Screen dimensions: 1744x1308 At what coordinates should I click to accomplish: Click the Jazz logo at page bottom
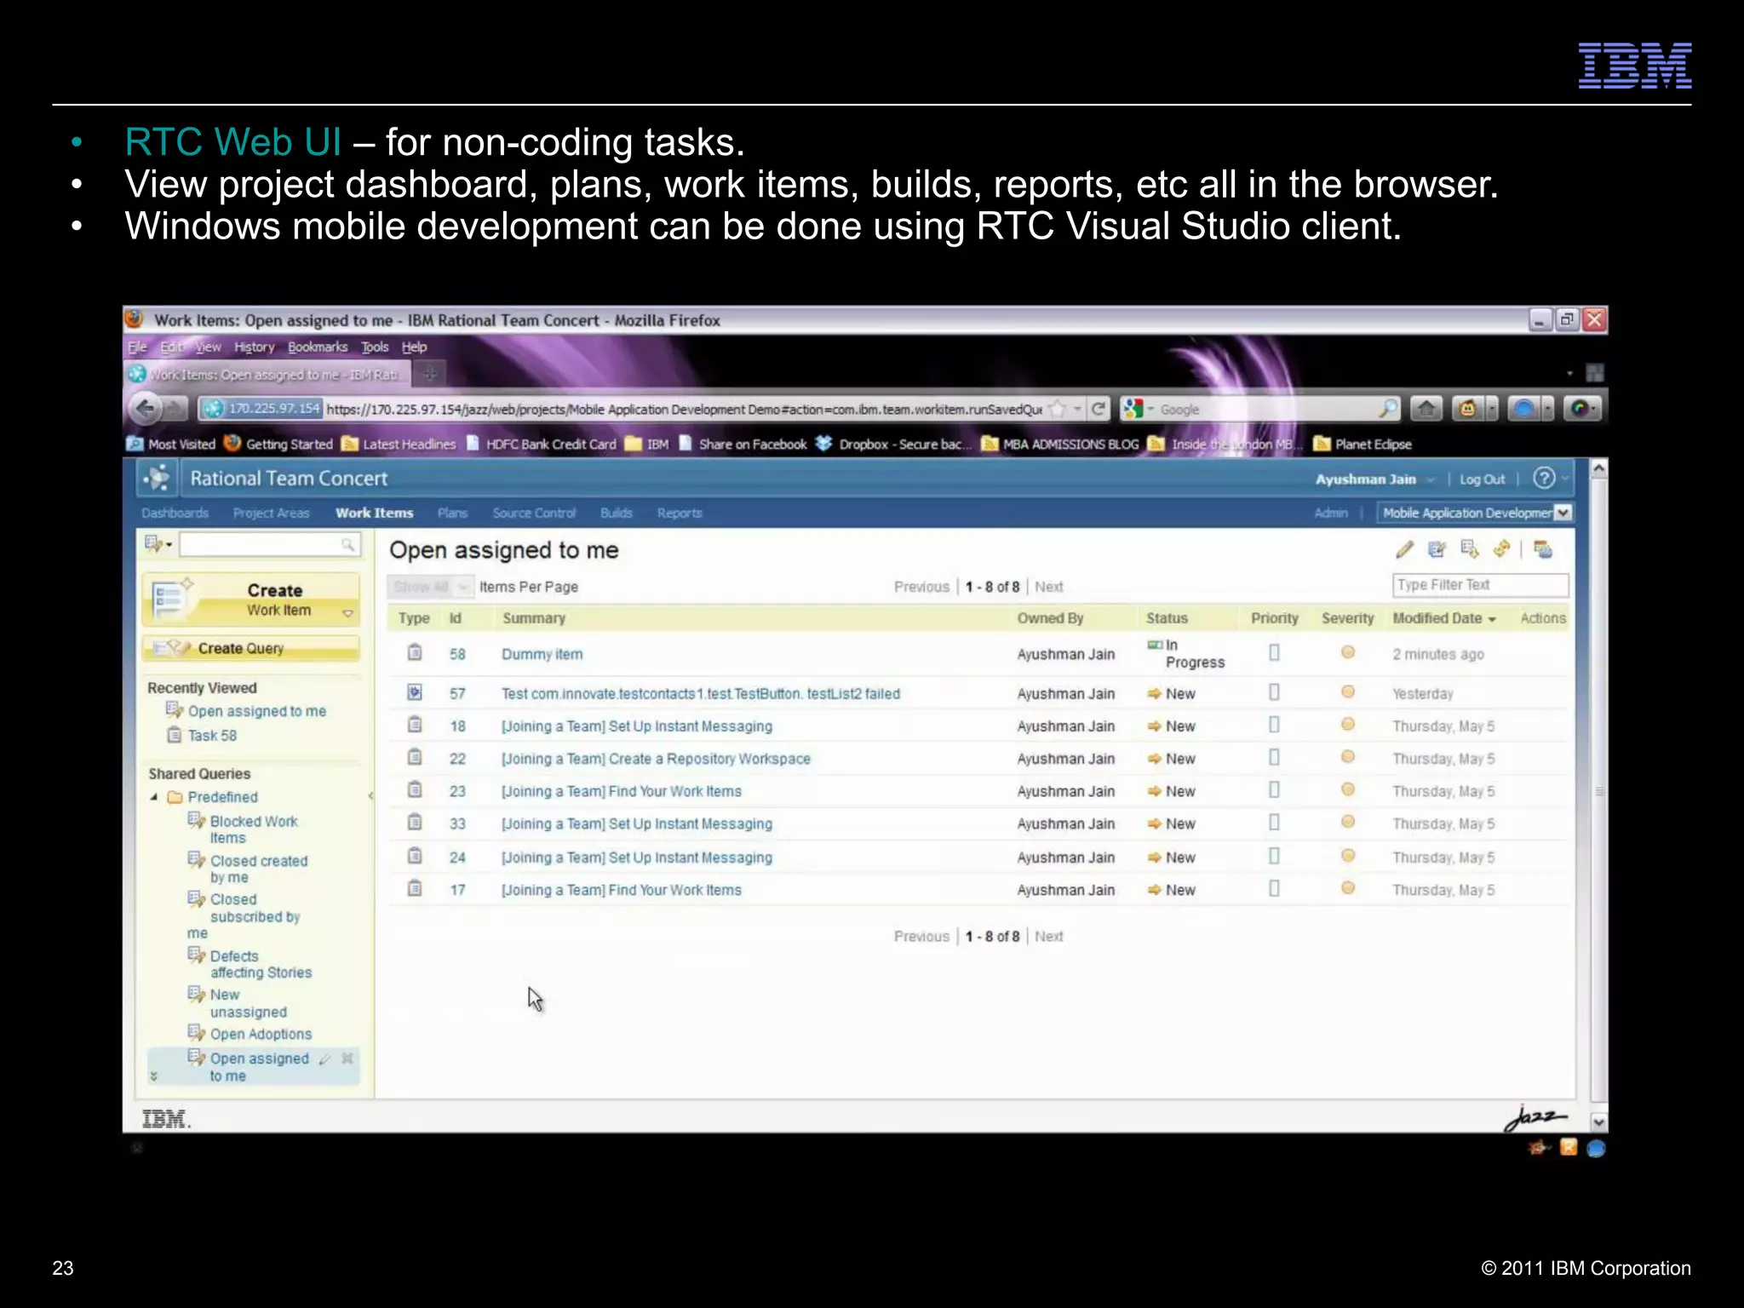1535,1117
